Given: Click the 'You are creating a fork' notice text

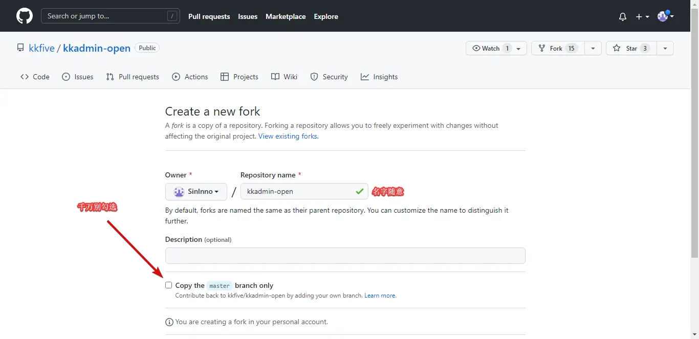Looking at the screenshot, I should click(252, 322).
